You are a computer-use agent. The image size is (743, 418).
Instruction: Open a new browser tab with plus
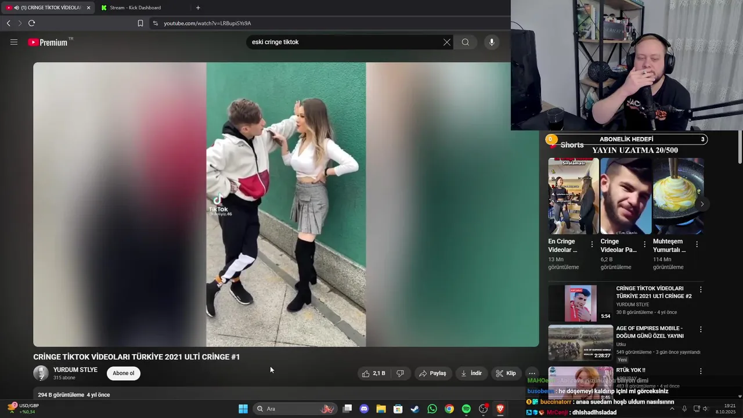[x=198, y=8]
